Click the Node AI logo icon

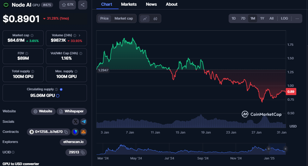click(6, 5)
